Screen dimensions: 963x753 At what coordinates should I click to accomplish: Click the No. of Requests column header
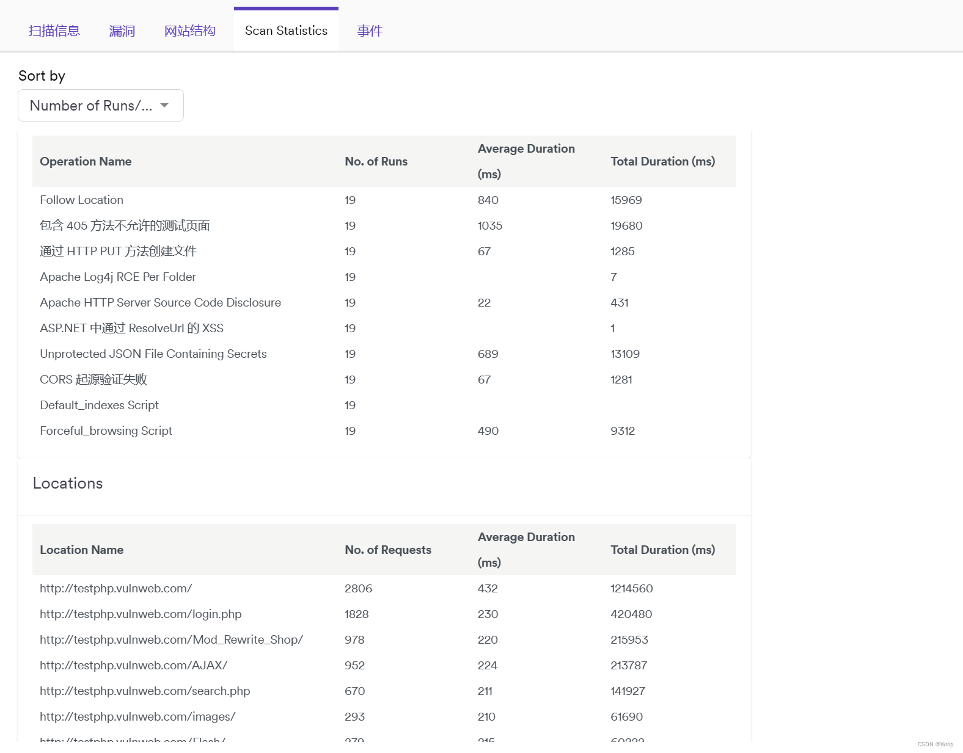(x=387, y=550)
